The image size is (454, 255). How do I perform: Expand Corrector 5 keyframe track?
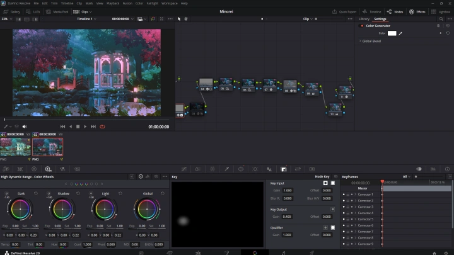(x=356, y=219)
